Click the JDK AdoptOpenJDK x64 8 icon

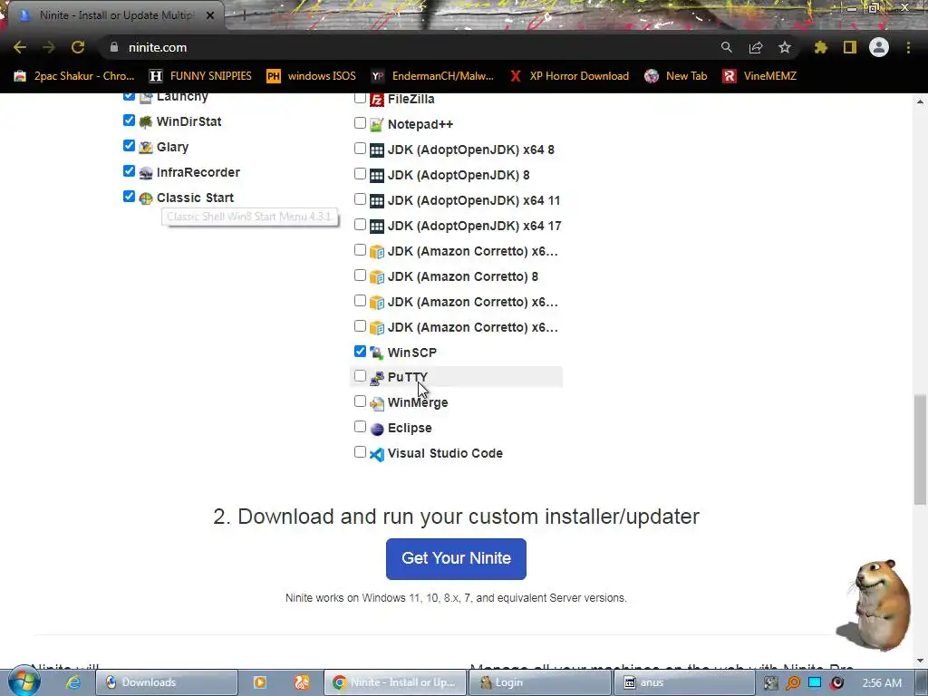tap(377, 150)
